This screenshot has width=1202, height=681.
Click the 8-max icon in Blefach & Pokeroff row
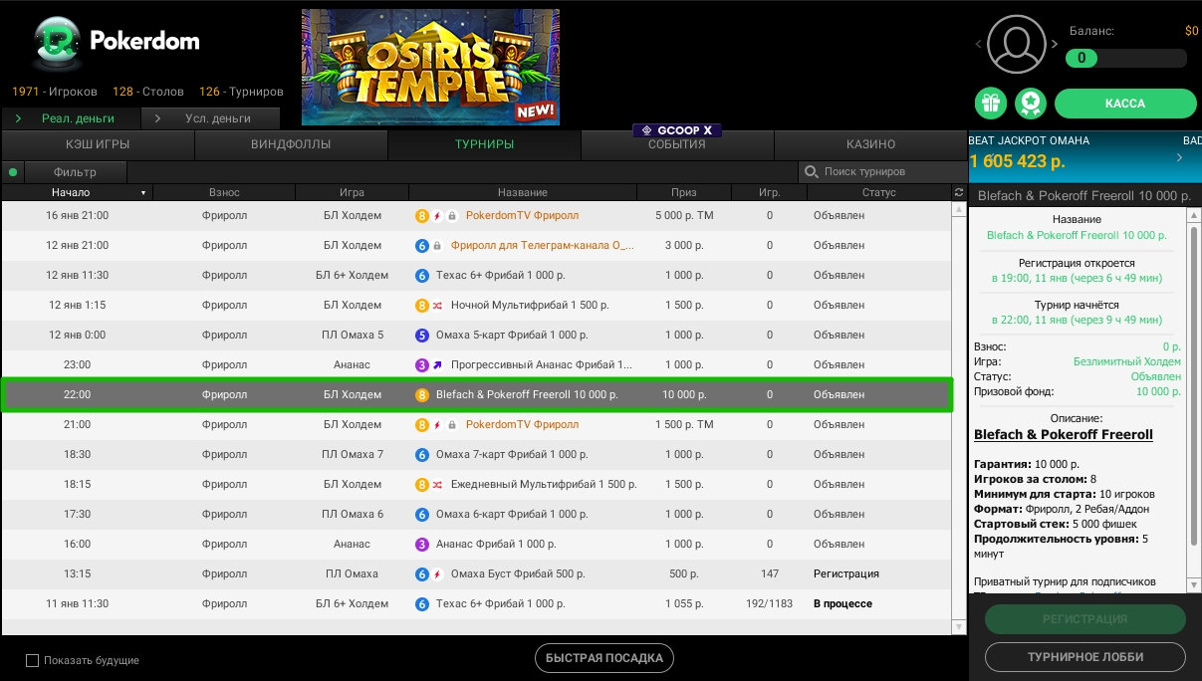pyautogui.click(x=422, y=394)
